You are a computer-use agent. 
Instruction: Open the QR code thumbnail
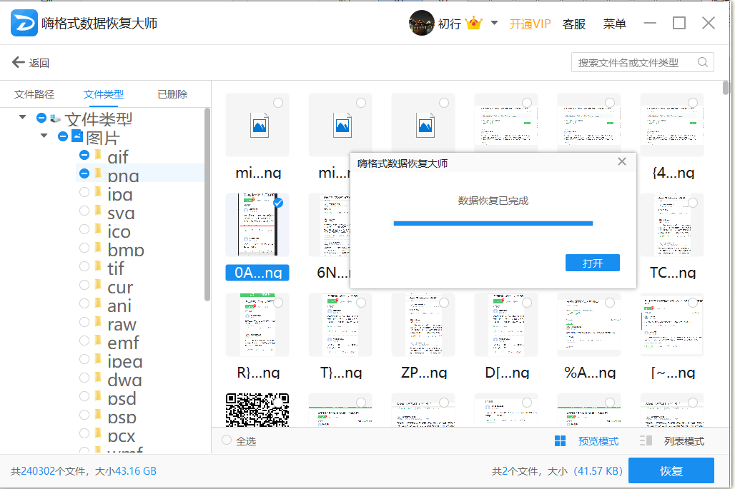click(x=257, y=410)
